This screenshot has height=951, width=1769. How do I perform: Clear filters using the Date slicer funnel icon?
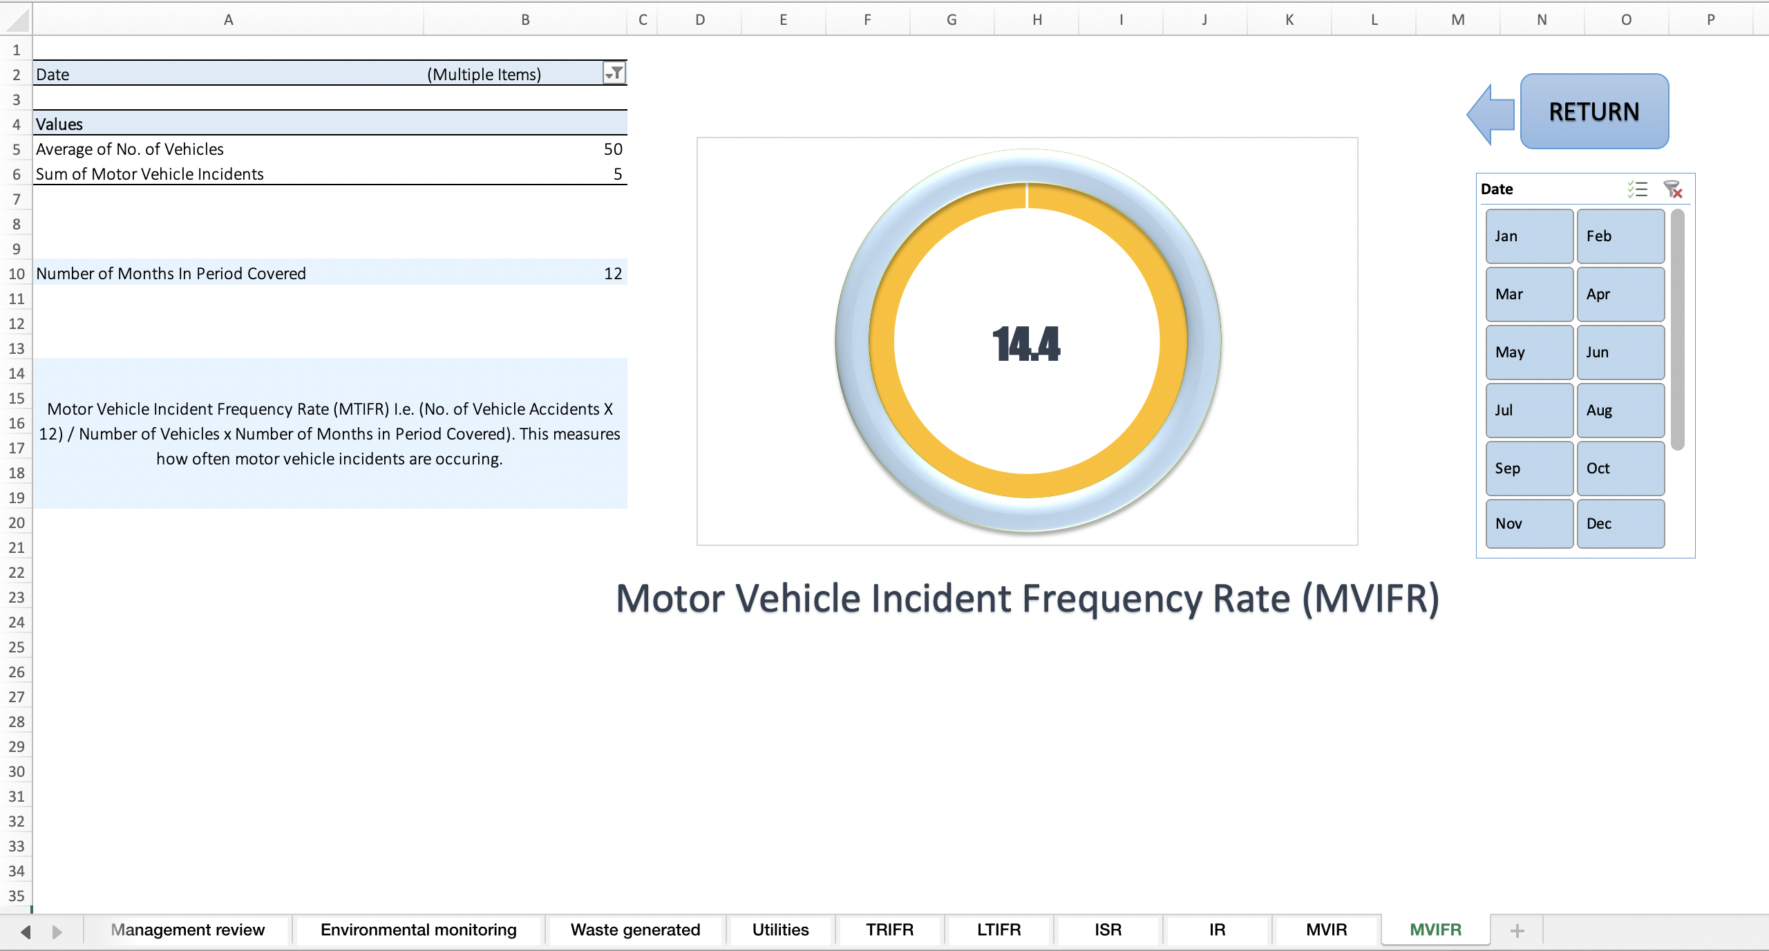click(1672, 189)
